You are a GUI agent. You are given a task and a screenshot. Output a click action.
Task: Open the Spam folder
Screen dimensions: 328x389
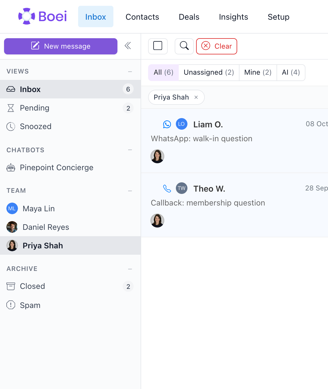click(70, 305)
